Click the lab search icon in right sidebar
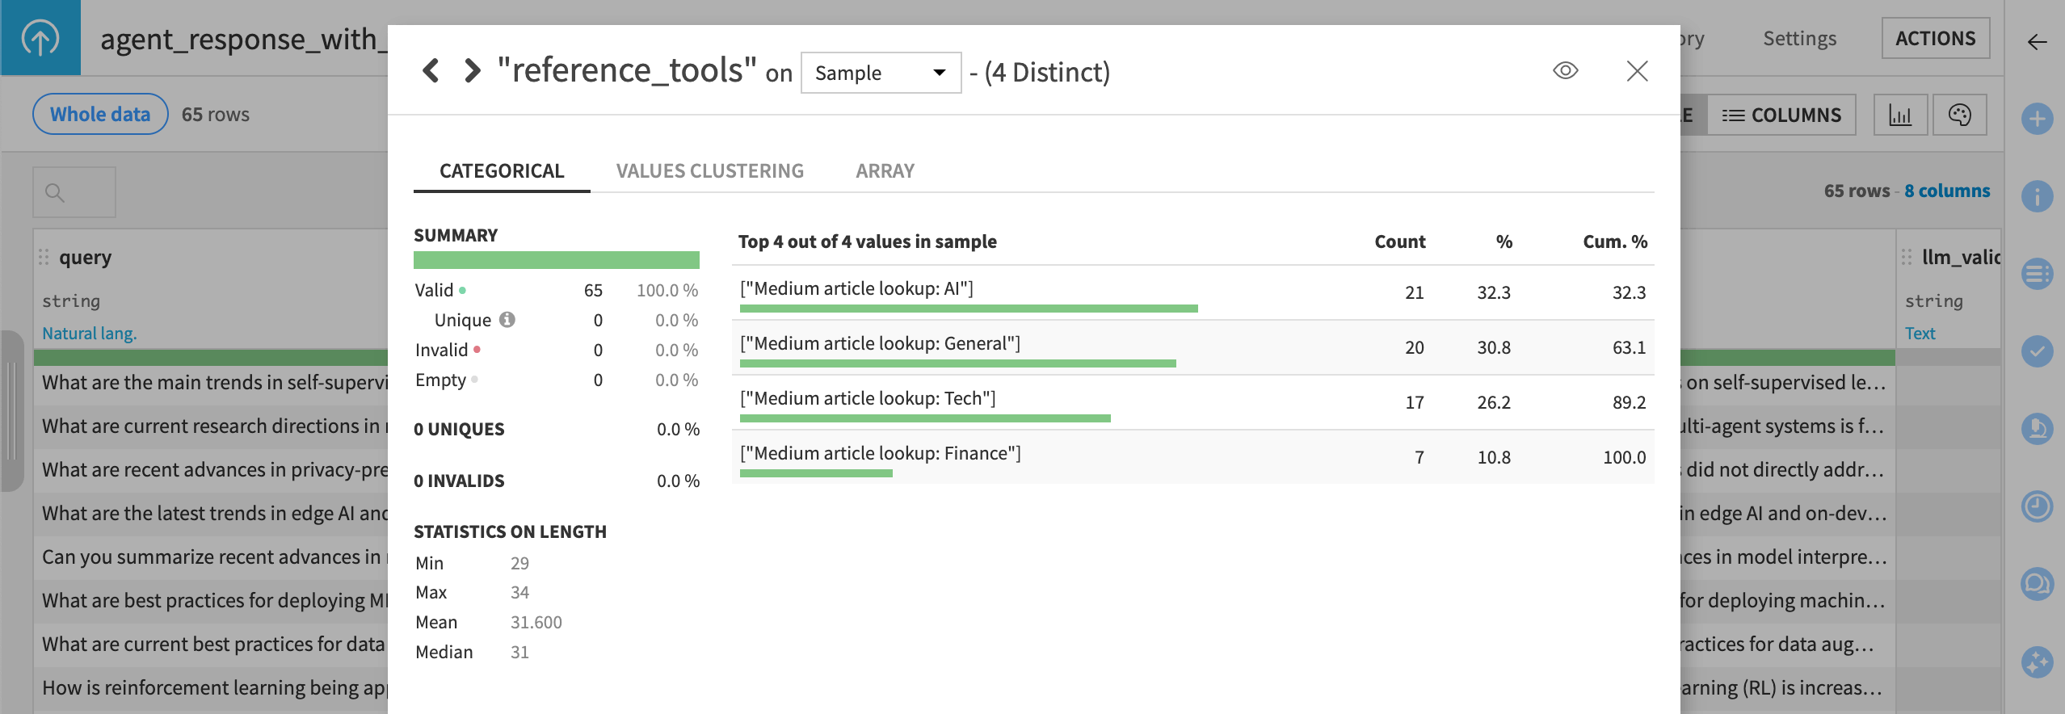 (2037, 428)
